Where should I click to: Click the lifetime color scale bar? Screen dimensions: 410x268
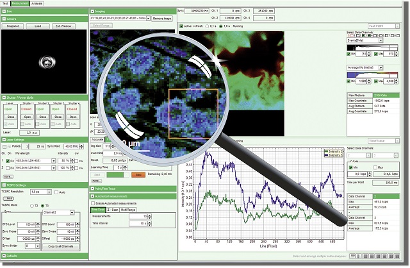coord(372,75)
